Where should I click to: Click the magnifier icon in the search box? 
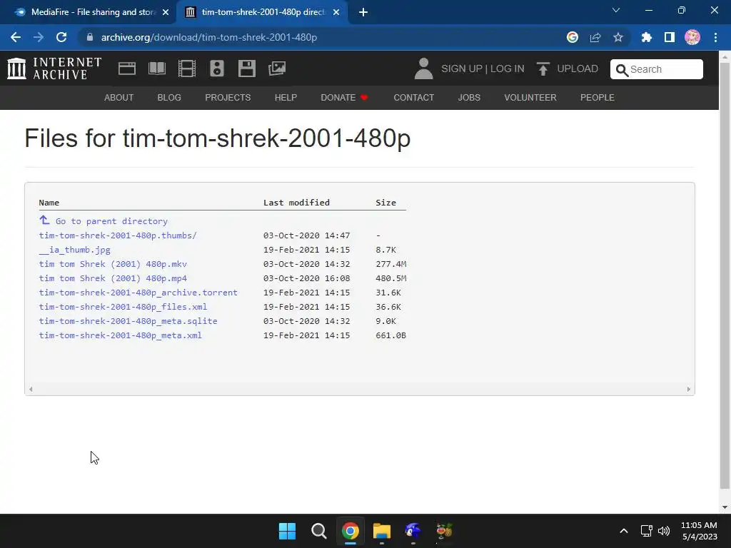click(622, 70)
